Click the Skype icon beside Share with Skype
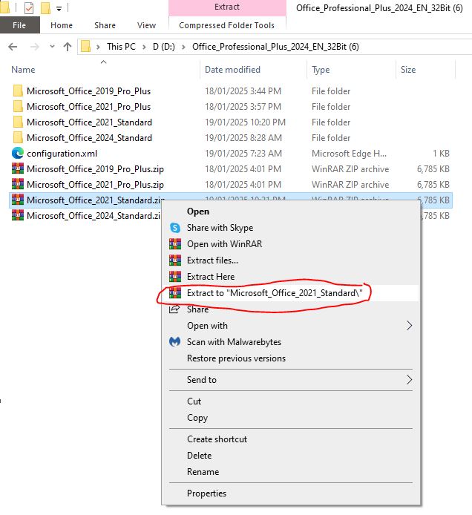Screen dimensions: 472x515 coord(175,228)
